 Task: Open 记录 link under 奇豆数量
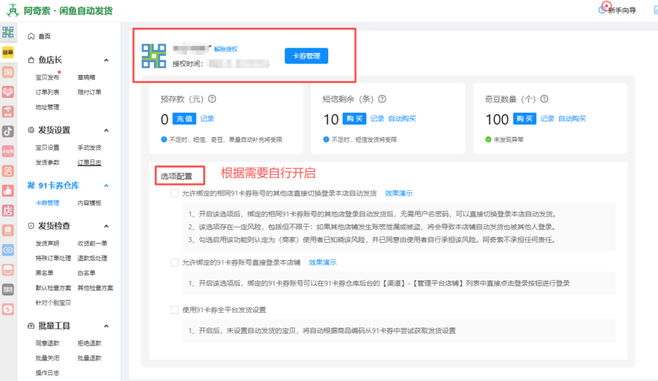tap(547, 119)
